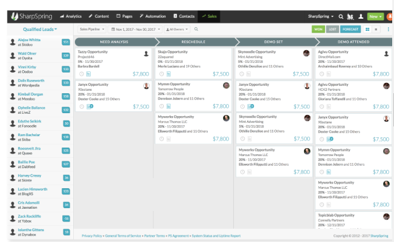Open the search magnifier in top bar
Screen dimensions: 394x242
(341, 16)
